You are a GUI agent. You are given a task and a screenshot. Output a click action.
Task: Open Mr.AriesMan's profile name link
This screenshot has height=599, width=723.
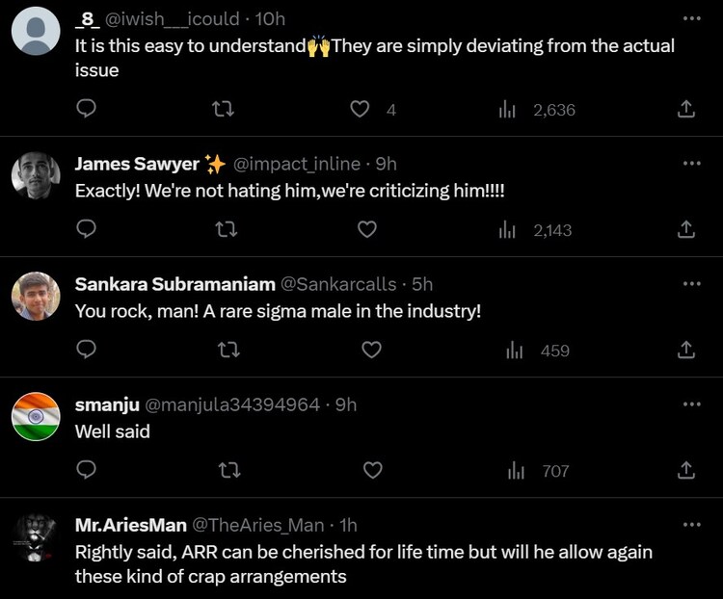[131, 525]
